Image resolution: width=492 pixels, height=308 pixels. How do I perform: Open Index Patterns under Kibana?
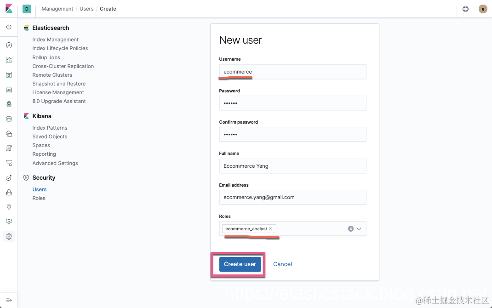(x=50, y=128)
